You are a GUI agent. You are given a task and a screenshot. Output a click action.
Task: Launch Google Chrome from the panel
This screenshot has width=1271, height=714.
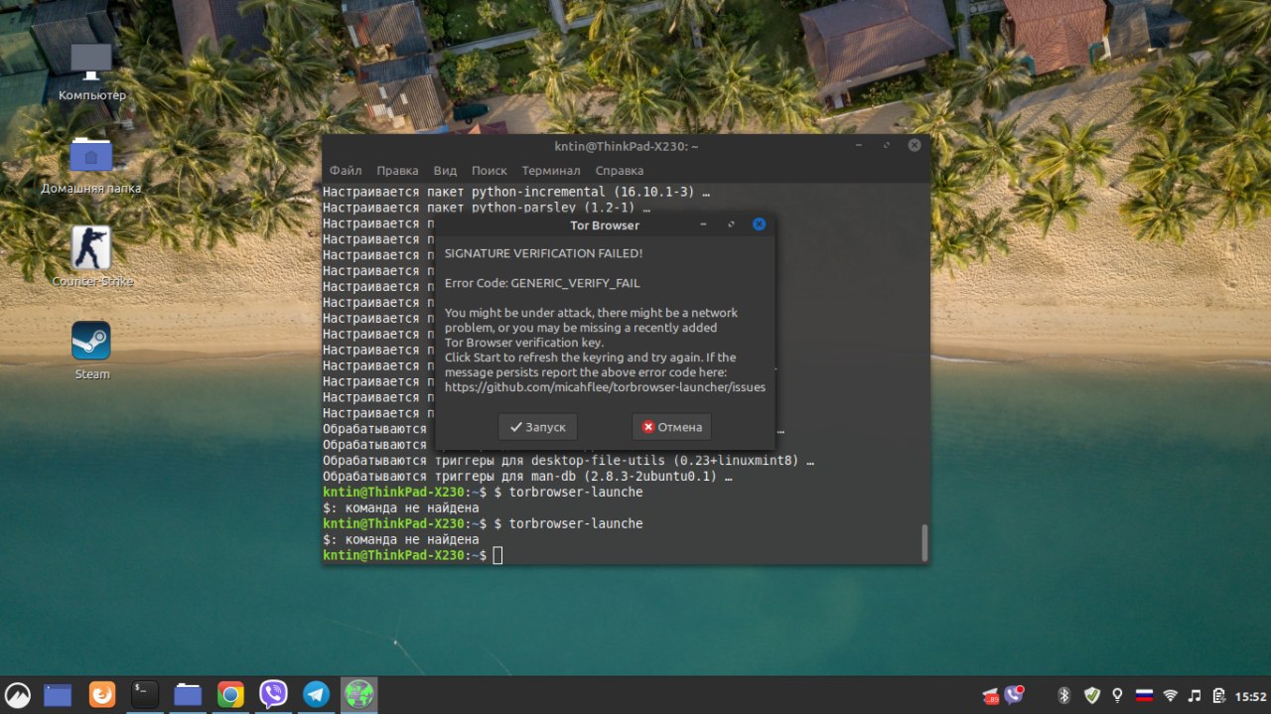click(230, 694)
